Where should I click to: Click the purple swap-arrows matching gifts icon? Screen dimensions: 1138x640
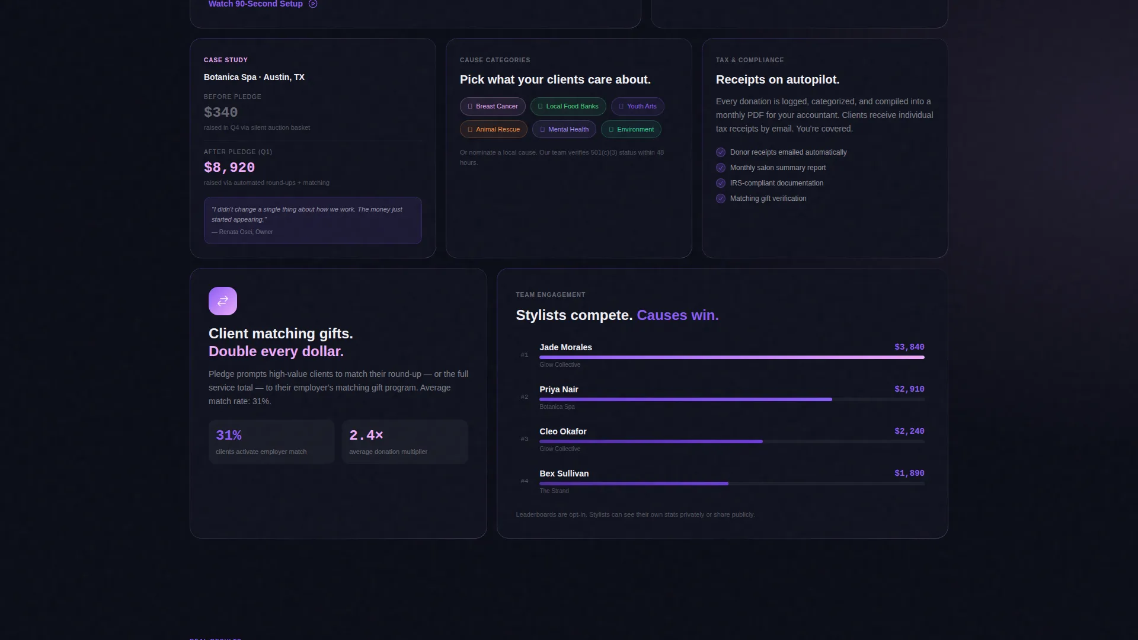223,302
